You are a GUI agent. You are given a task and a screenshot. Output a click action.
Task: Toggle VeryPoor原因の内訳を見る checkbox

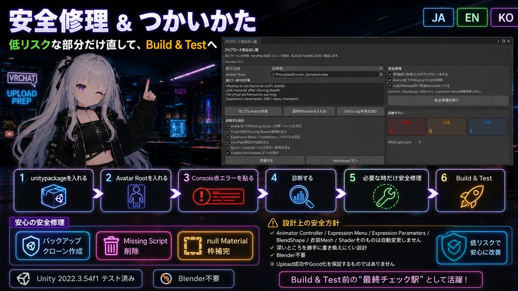[x=228, y=142]
